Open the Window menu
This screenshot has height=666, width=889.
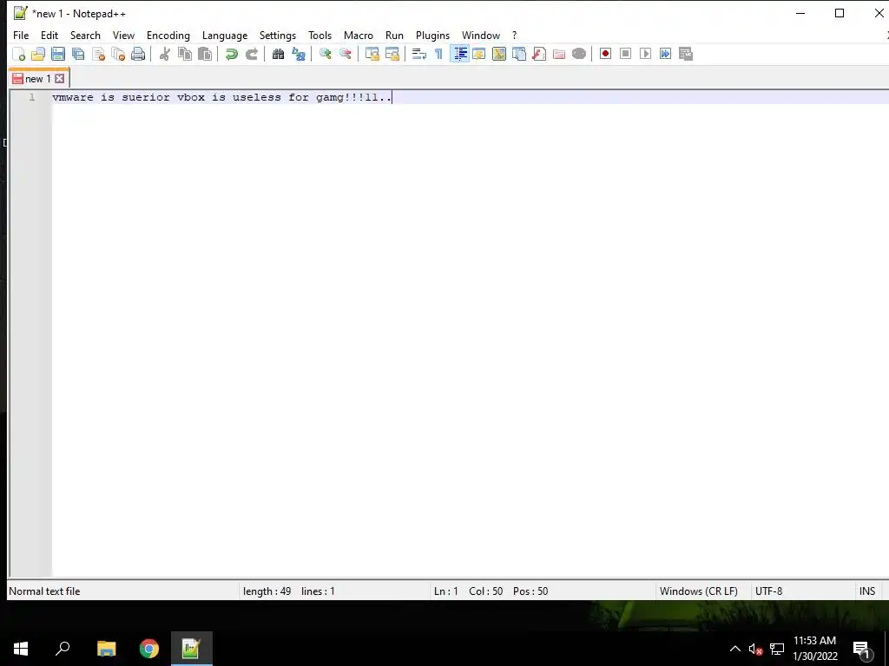point(481,35)
